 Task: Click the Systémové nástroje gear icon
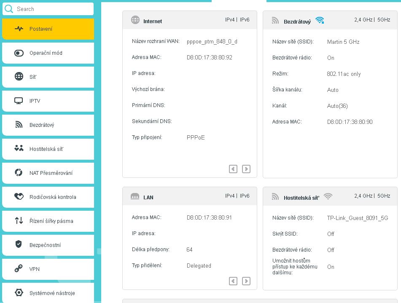pyautogui.click(x=19, y=292)
